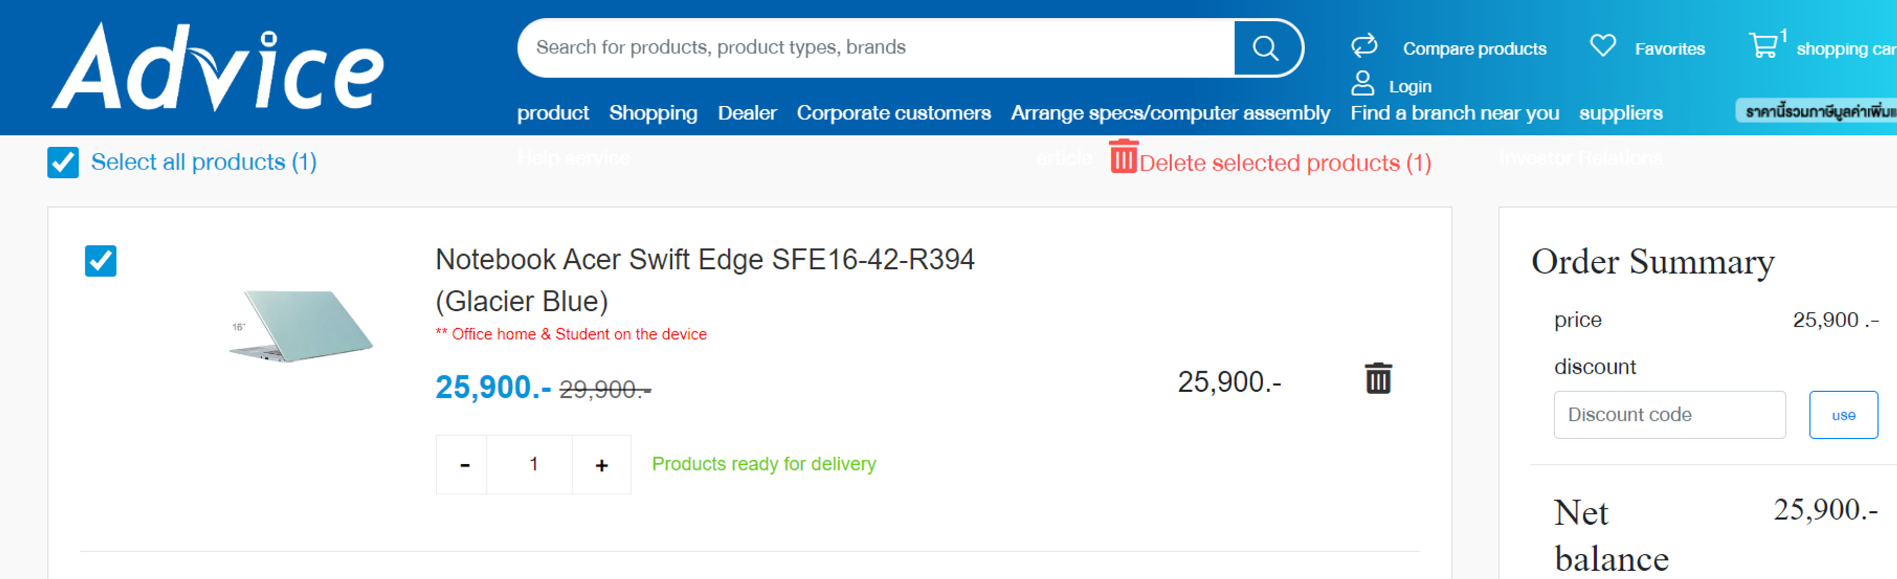
Task: Click the Login user icon
Action: pyautogui.click(x=1362, y=83)
